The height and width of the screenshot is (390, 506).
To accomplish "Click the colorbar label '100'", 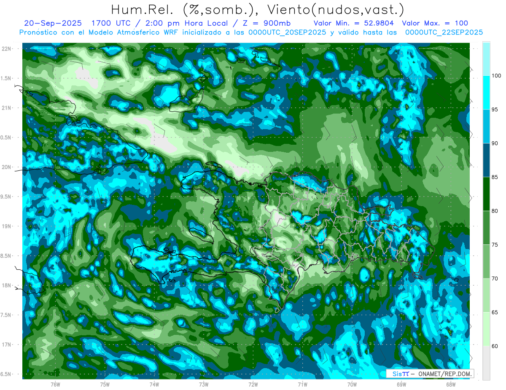I will coord(497,76).
